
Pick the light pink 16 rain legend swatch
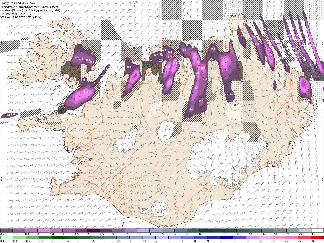tap(266, 238)
